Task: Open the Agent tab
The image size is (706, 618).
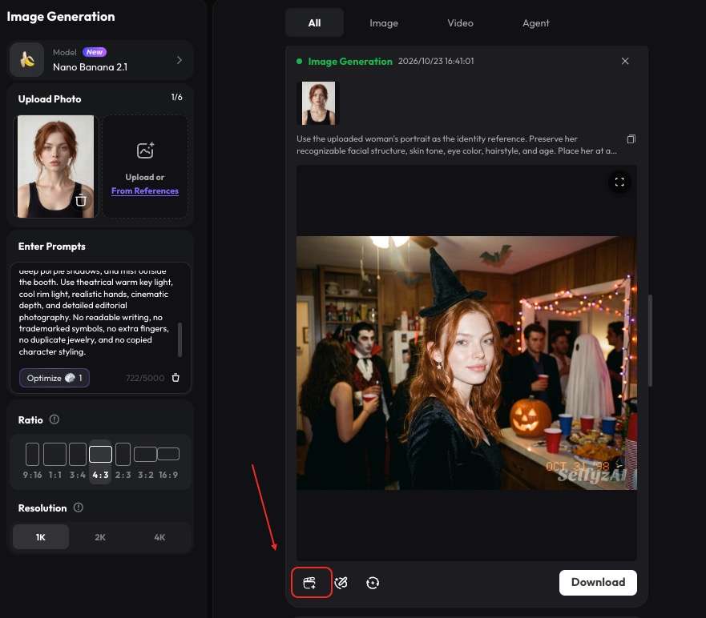Action: pos(536,23)
